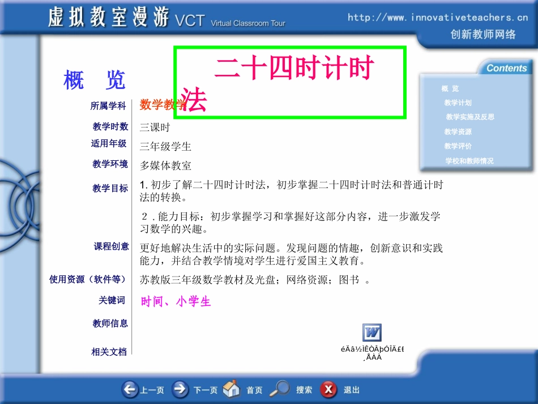Open search via 搜索 label
538x404 pixels.
(304, 390)
